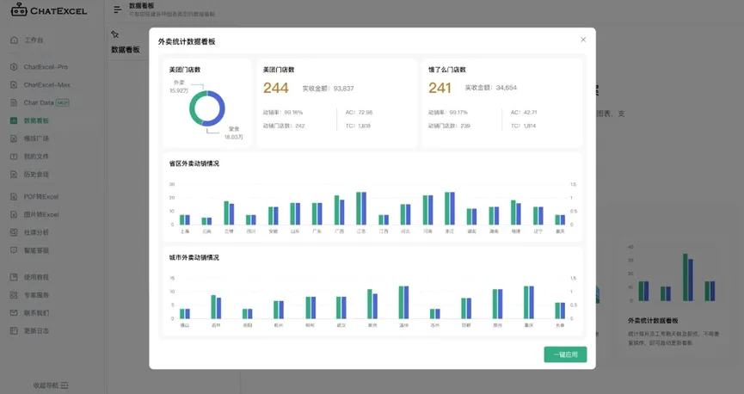Open 更新日志 in the sidebar
Screen dimensions: 744x394
pos(36,331)
